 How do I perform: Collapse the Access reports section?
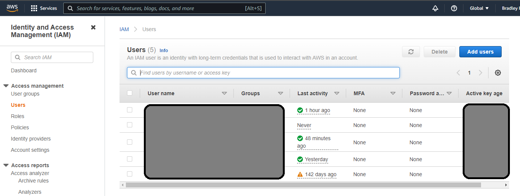tap(6, 165)
